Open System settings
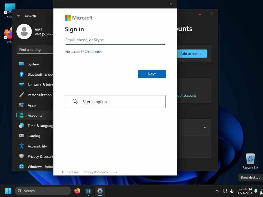This screenshot has width=263, height=197. [35, 64]
